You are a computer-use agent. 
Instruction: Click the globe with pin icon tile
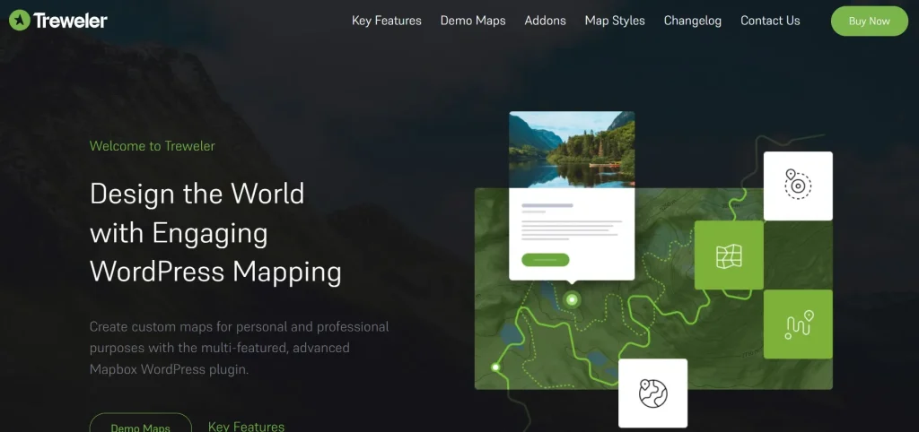pos(653,393)
